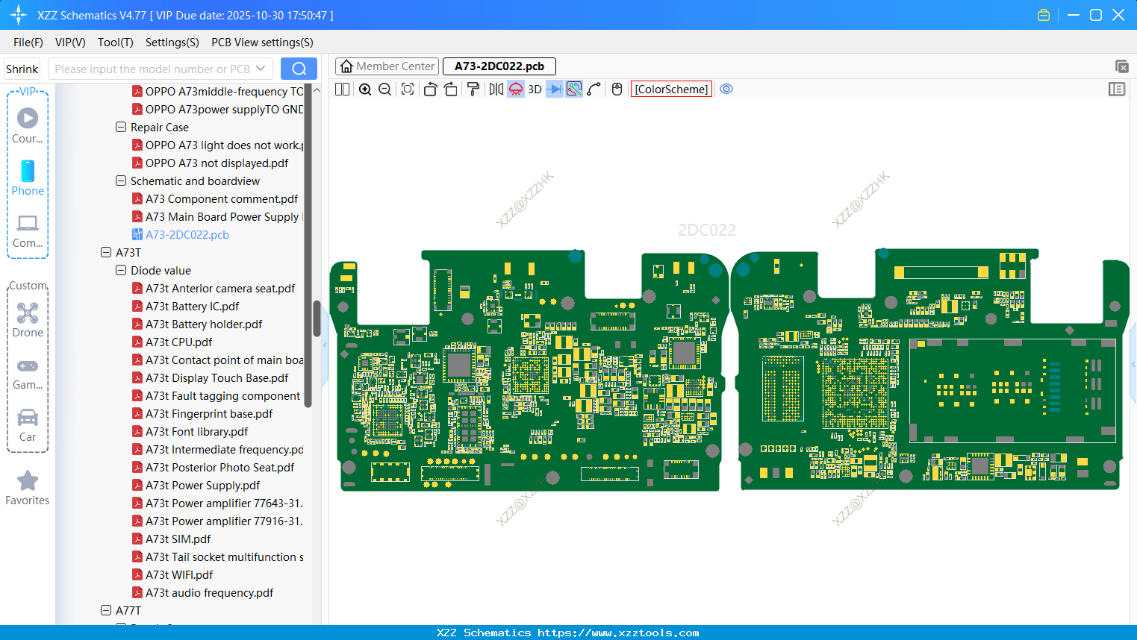Rotate the board counterclockwise
Image resolution: width=1137 pixels, height=640 pixels.
430,90
